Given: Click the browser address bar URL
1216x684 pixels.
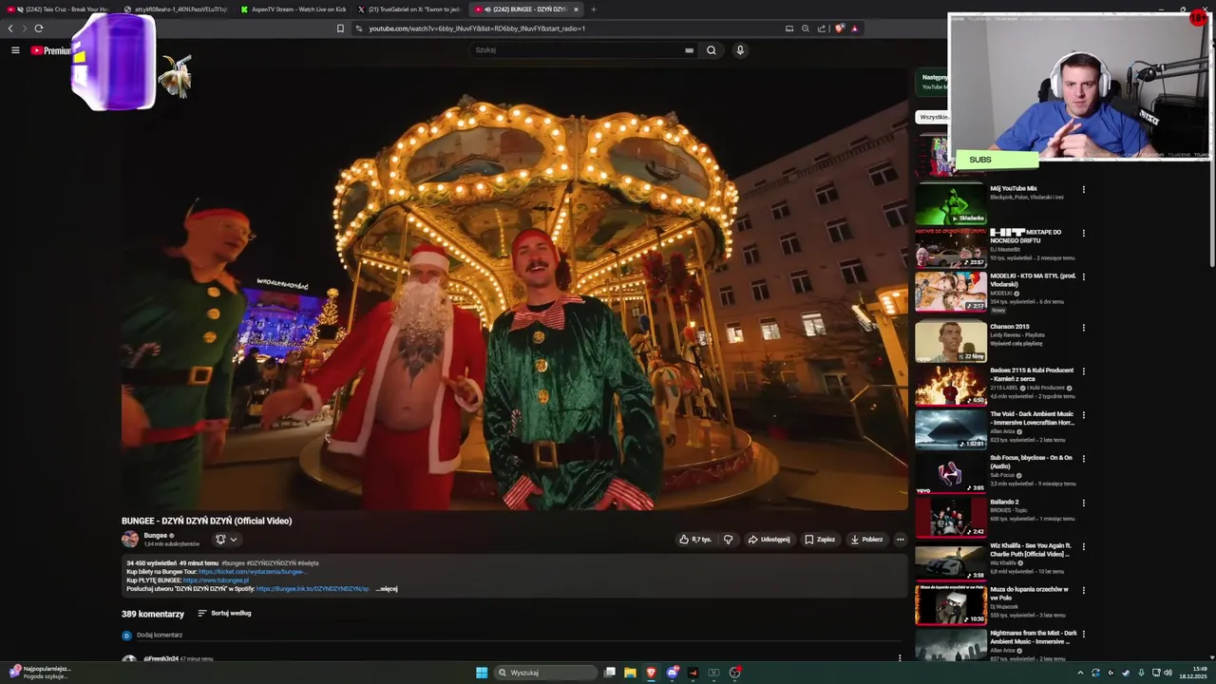Looking at the screenshot, I should 477,28.
